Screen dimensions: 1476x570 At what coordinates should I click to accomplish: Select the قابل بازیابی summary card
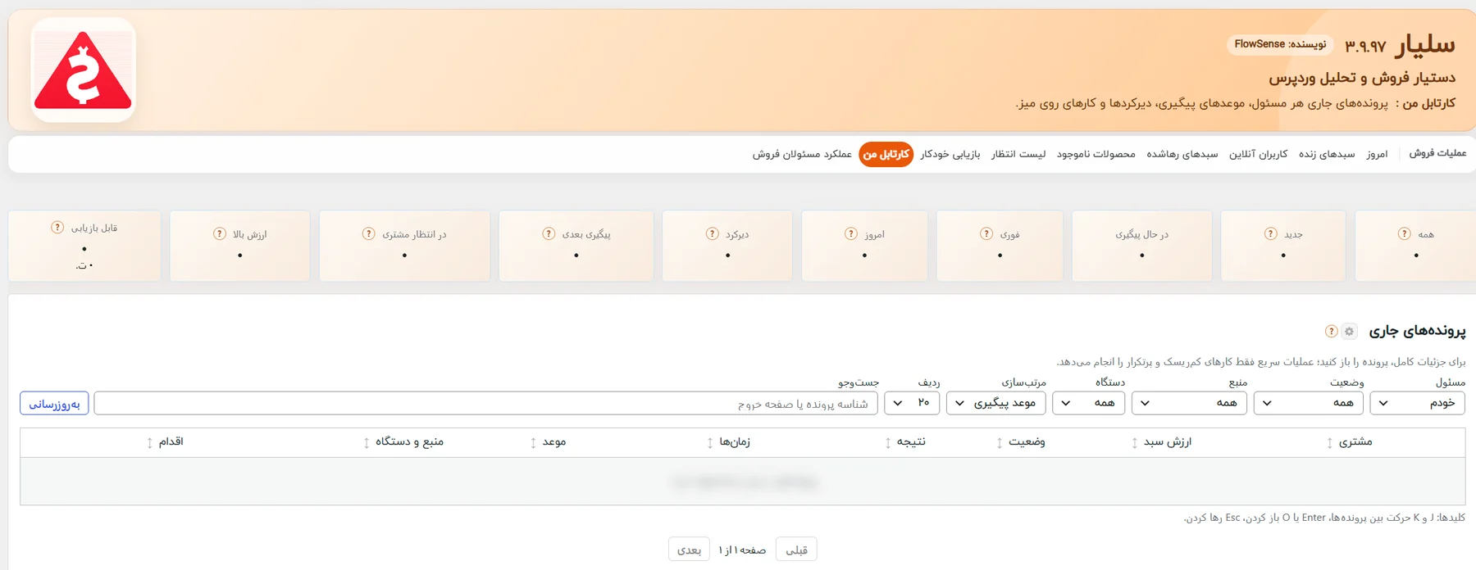[84, 246]
